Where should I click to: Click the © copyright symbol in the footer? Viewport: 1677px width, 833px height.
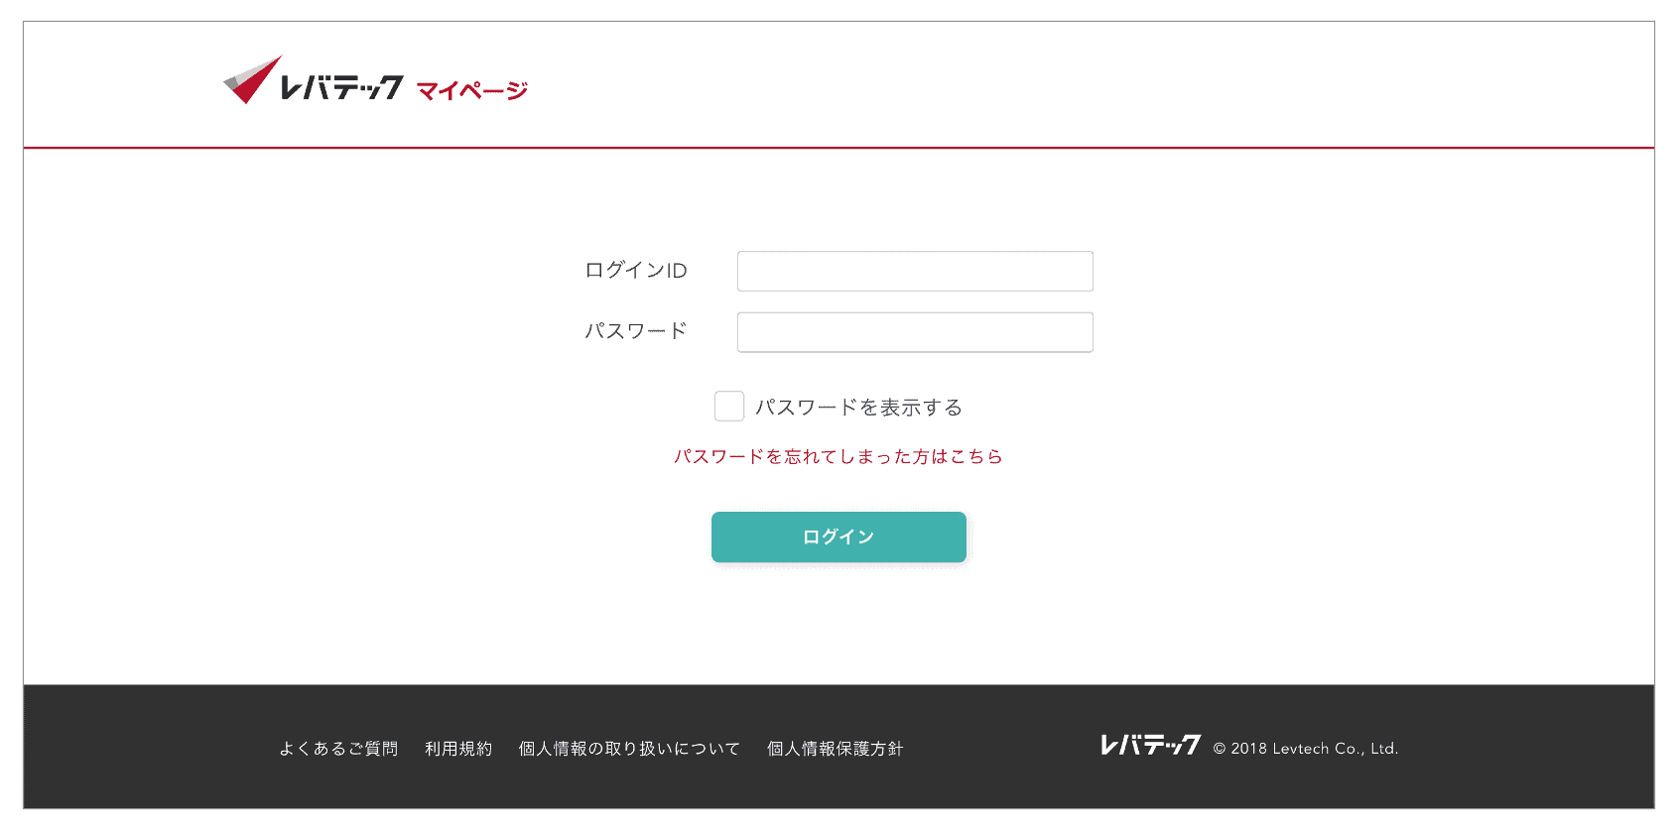point(1220,749)
